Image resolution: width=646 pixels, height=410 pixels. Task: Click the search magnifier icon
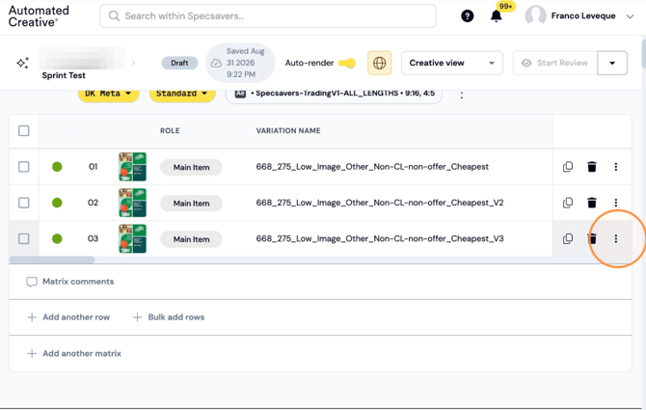(114, 16)
